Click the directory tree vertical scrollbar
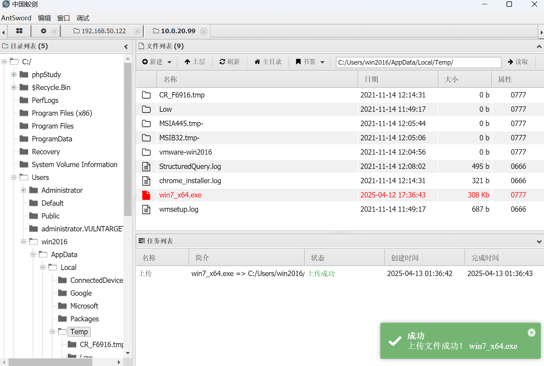Screen dimensions: 544x366 128,139
